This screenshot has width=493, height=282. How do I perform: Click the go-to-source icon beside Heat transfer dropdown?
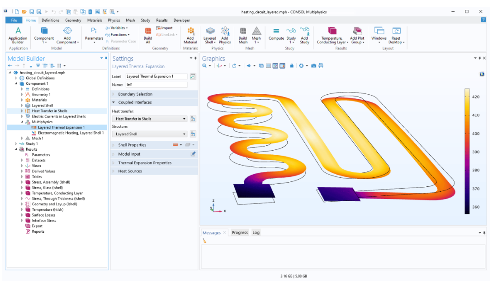pos(193,119)
